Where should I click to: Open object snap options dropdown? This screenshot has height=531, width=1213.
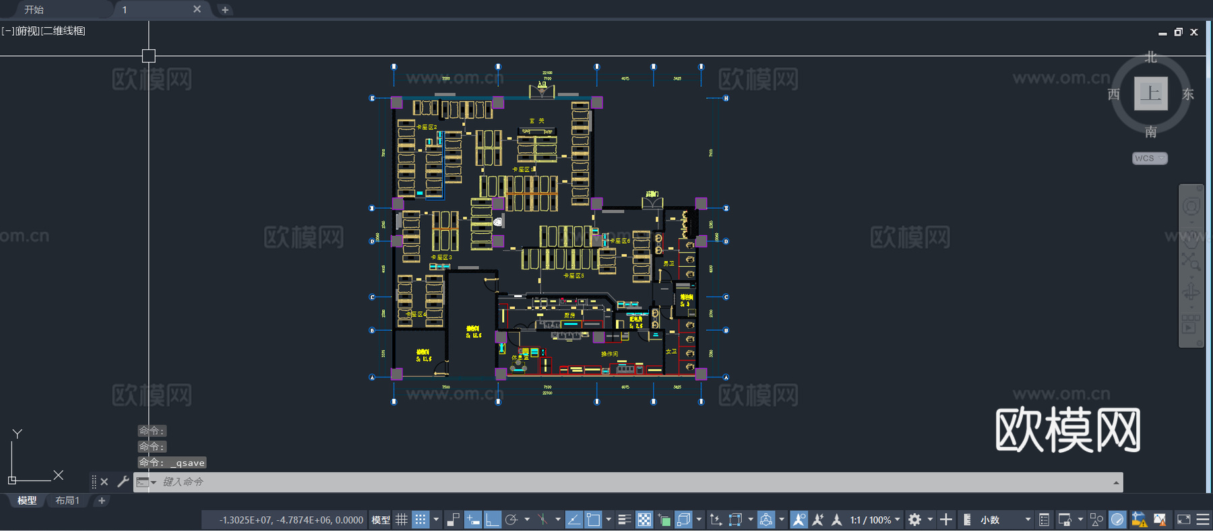609,520
